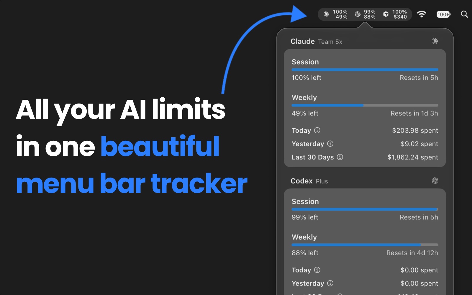Click the Claude Weekly progress bar
Viewport: 472px width, 295px height.
(365, 105)
